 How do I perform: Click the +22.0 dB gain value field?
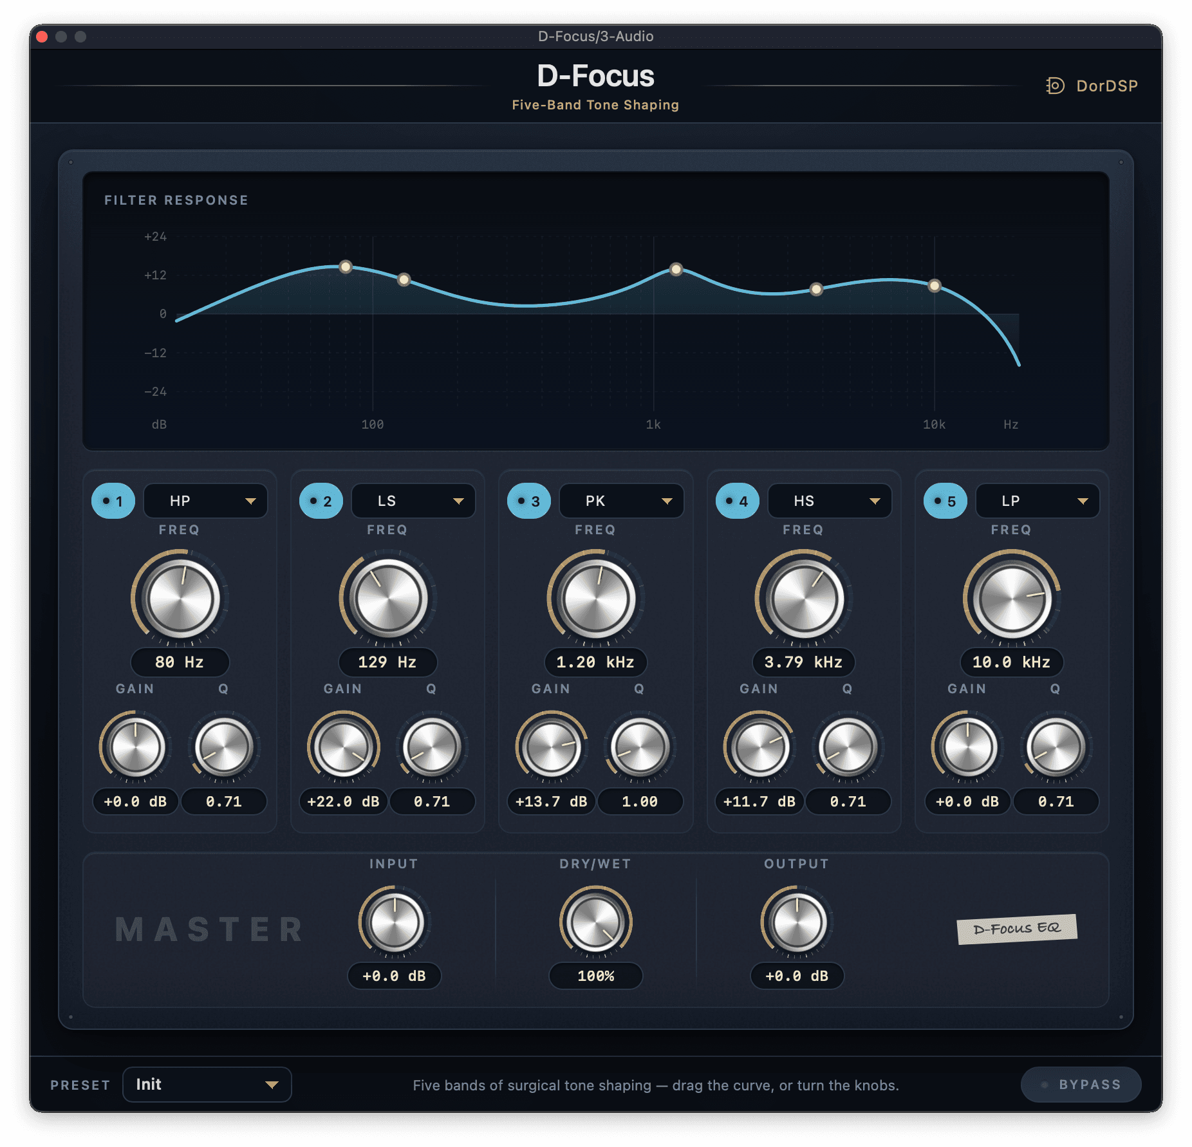(x=343, y=801)
